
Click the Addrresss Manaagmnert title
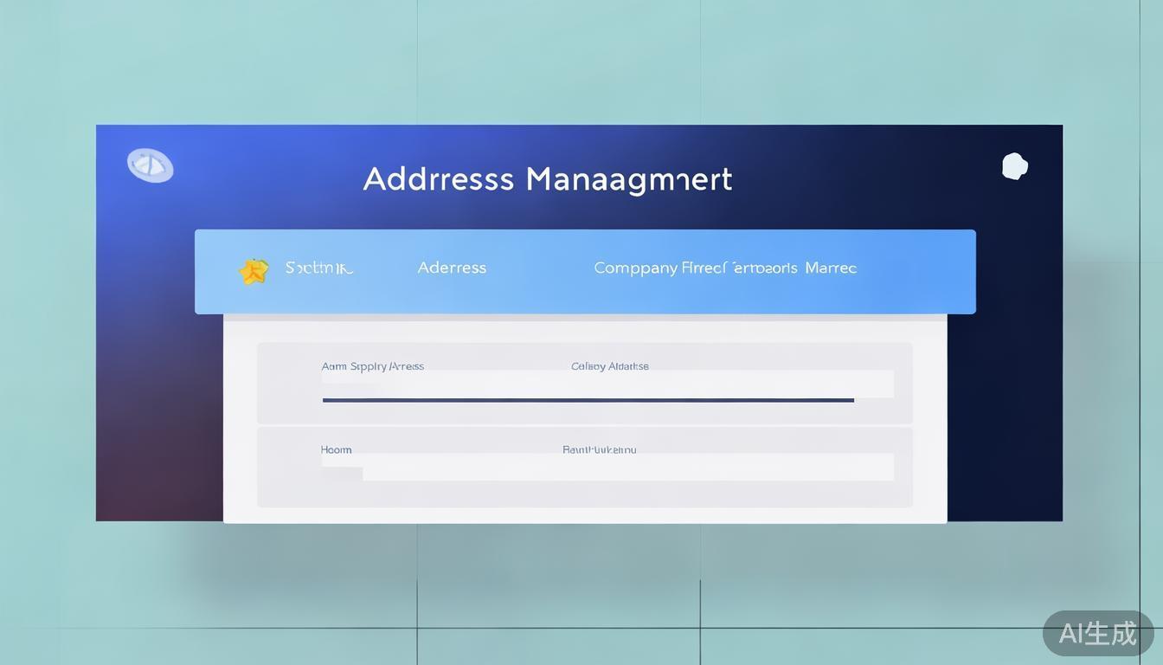point(547,179)
